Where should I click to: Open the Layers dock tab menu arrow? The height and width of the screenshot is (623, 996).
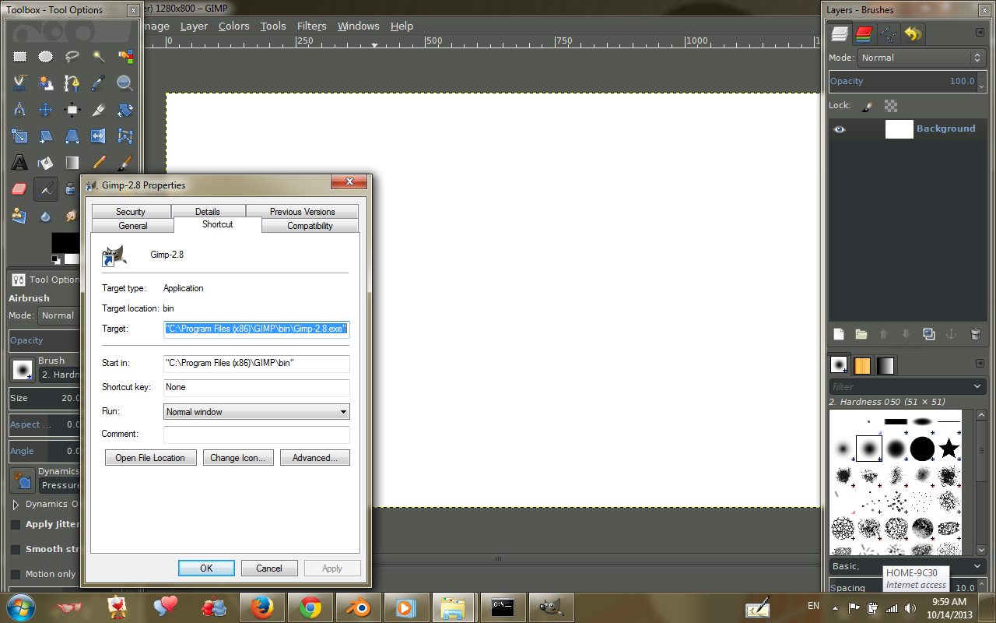(980, 33)
